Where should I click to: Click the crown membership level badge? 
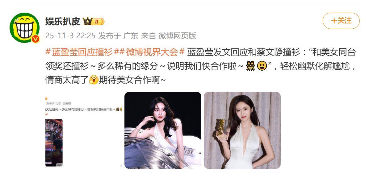[x=94, y=21]
